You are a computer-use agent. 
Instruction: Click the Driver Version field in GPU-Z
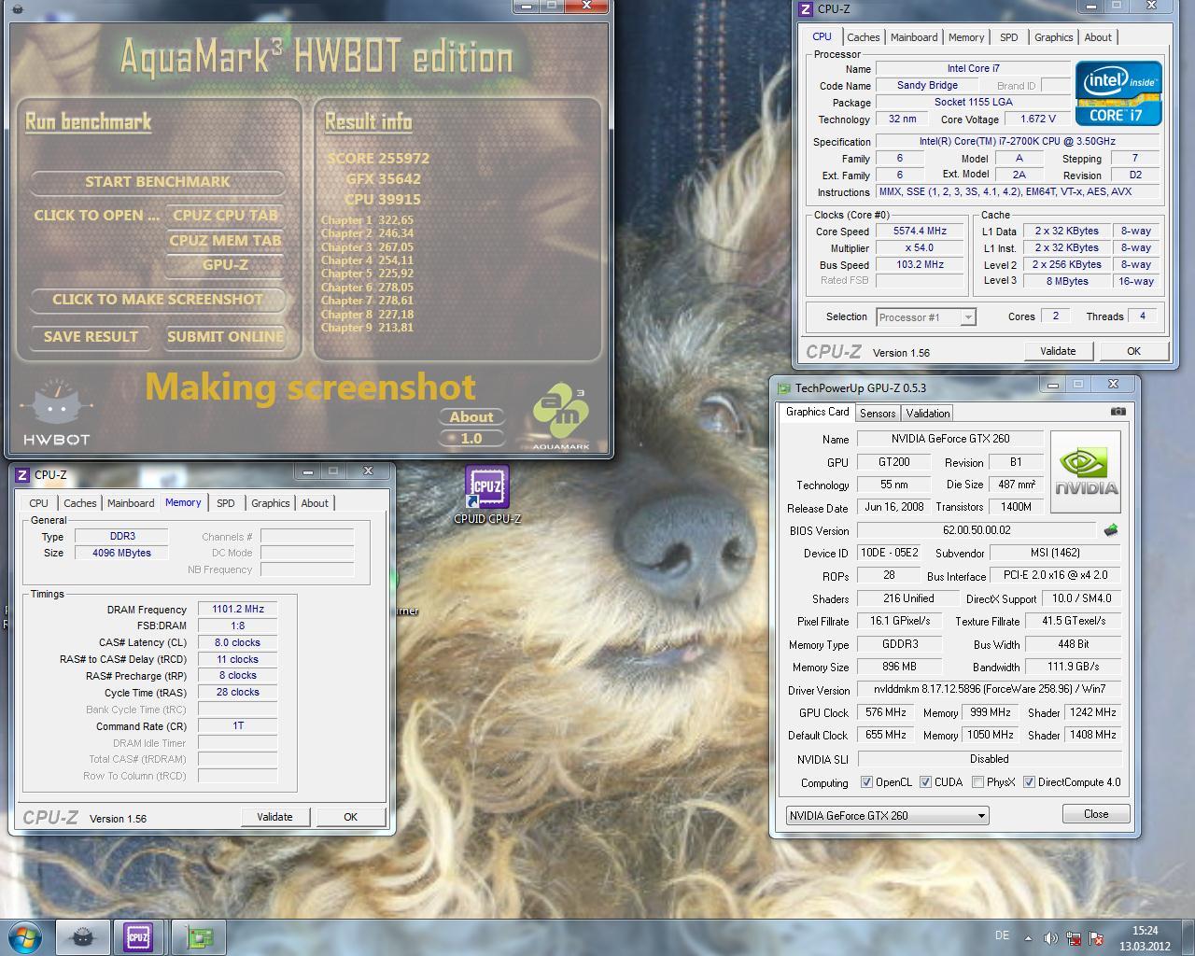[990, 689]
